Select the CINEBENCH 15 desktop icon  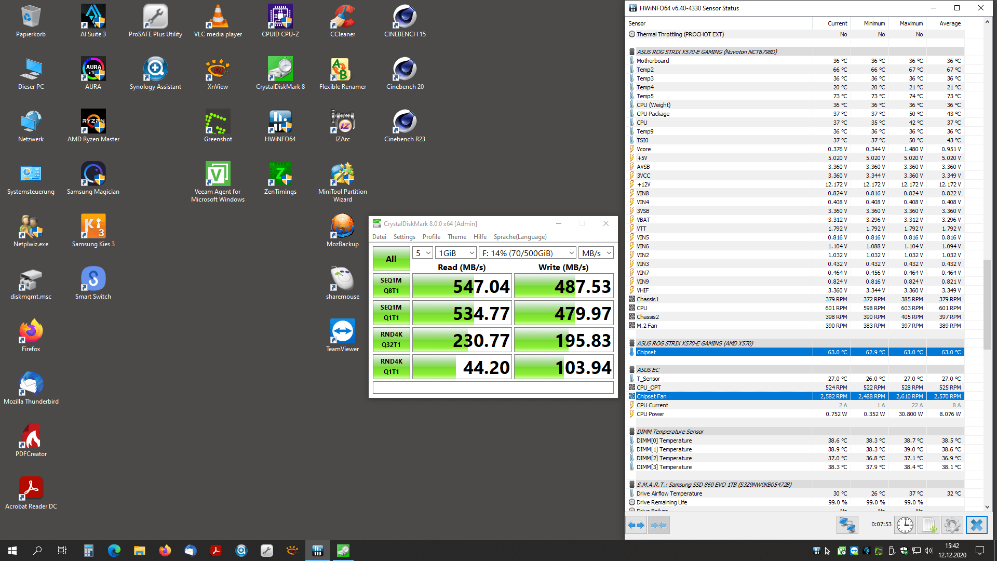(405, 22)
